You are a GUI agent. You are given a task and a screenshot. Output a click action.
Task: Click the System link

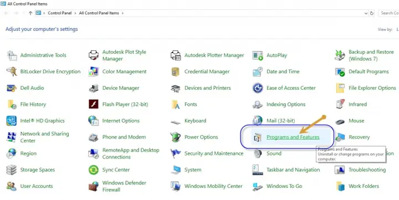click(193, 170)
